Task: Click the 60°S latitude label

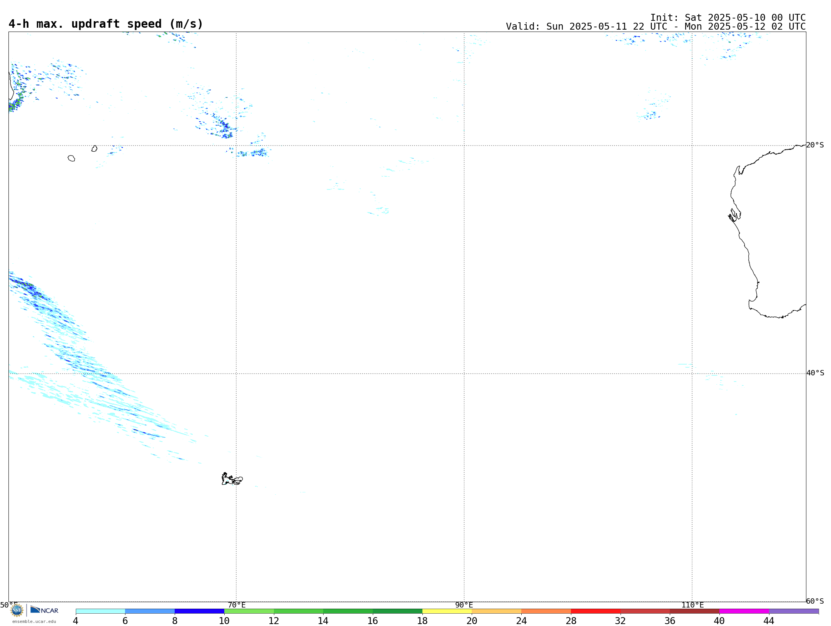Action: point(815,601)
